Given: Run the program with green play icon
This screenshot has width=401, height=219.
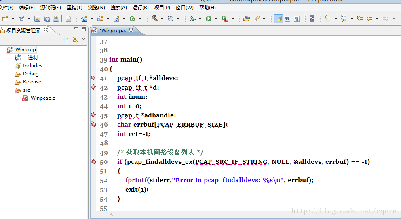Looking at the screenshot, I should pyautogui.click(x=209, y=19).
